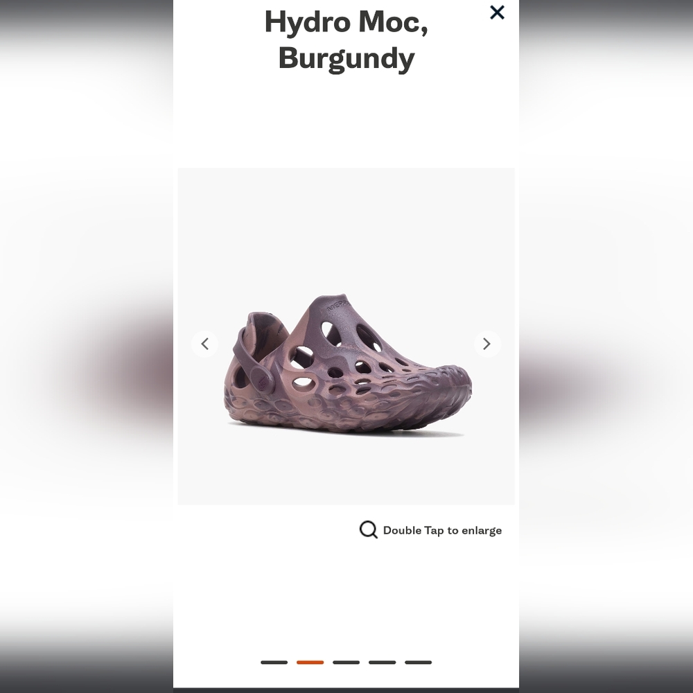Click the burgundy Hydro Moc shoe photo
The width and height of the screenshot is (693, 693).
click(348, 365)
